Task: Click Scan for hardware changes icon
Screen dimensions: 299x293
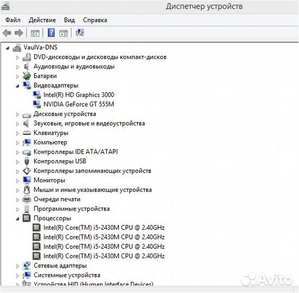Action: point(80,33)
